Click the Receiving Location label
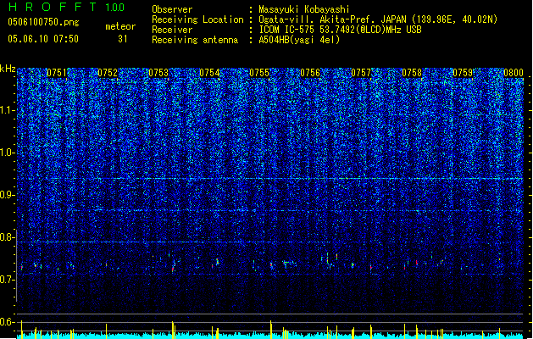Image resolution: width=533 pixels, height=339 pixels. [x=197, y=19]
